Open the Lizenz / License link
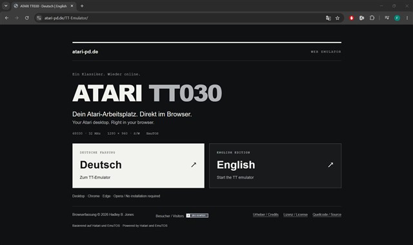 (296, 215)
